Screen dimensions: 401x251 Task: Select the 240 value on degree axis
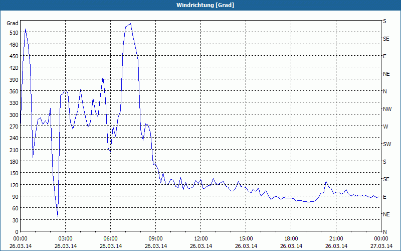14,138
